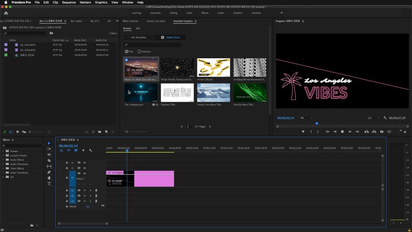Select the Track Select Forward tool
Screen dimensions: 412x232
coord(49,149)
